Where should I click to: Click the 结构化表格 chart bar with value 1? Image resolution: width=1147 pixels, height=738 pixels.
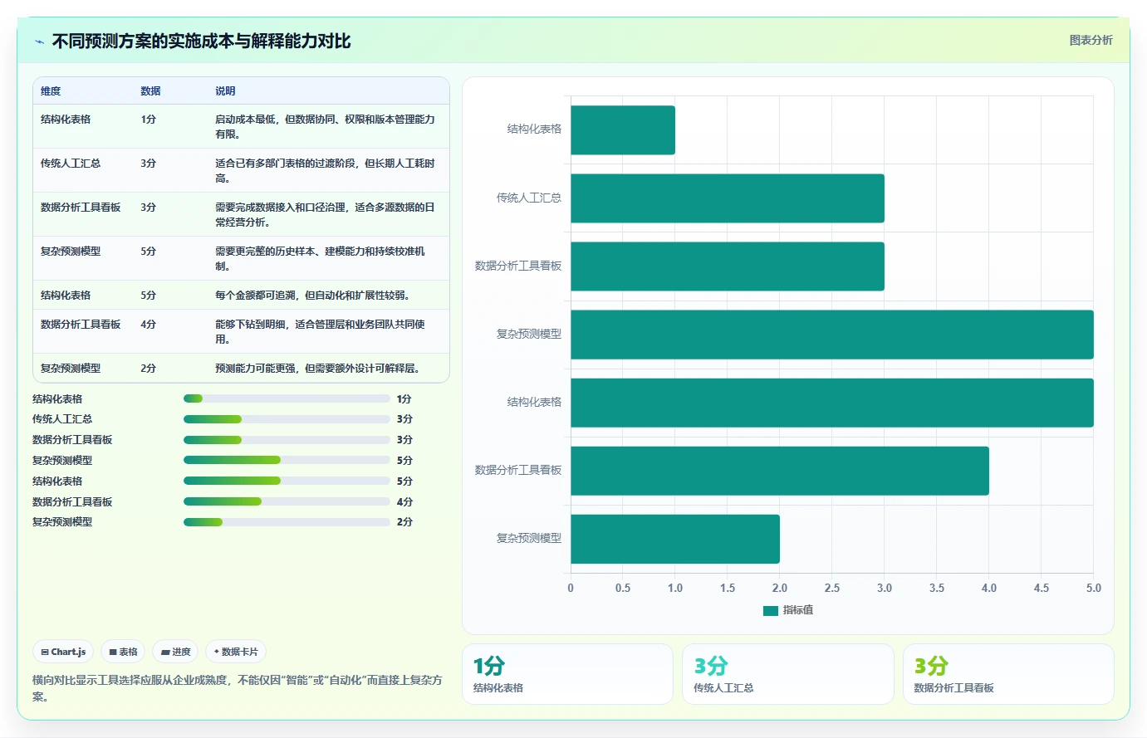[x=623, y=130]
